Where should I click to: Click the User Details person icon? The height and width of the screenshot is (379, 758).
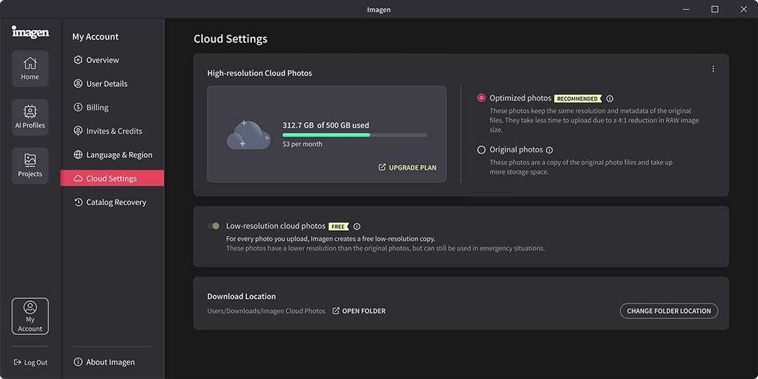point(78,84)
